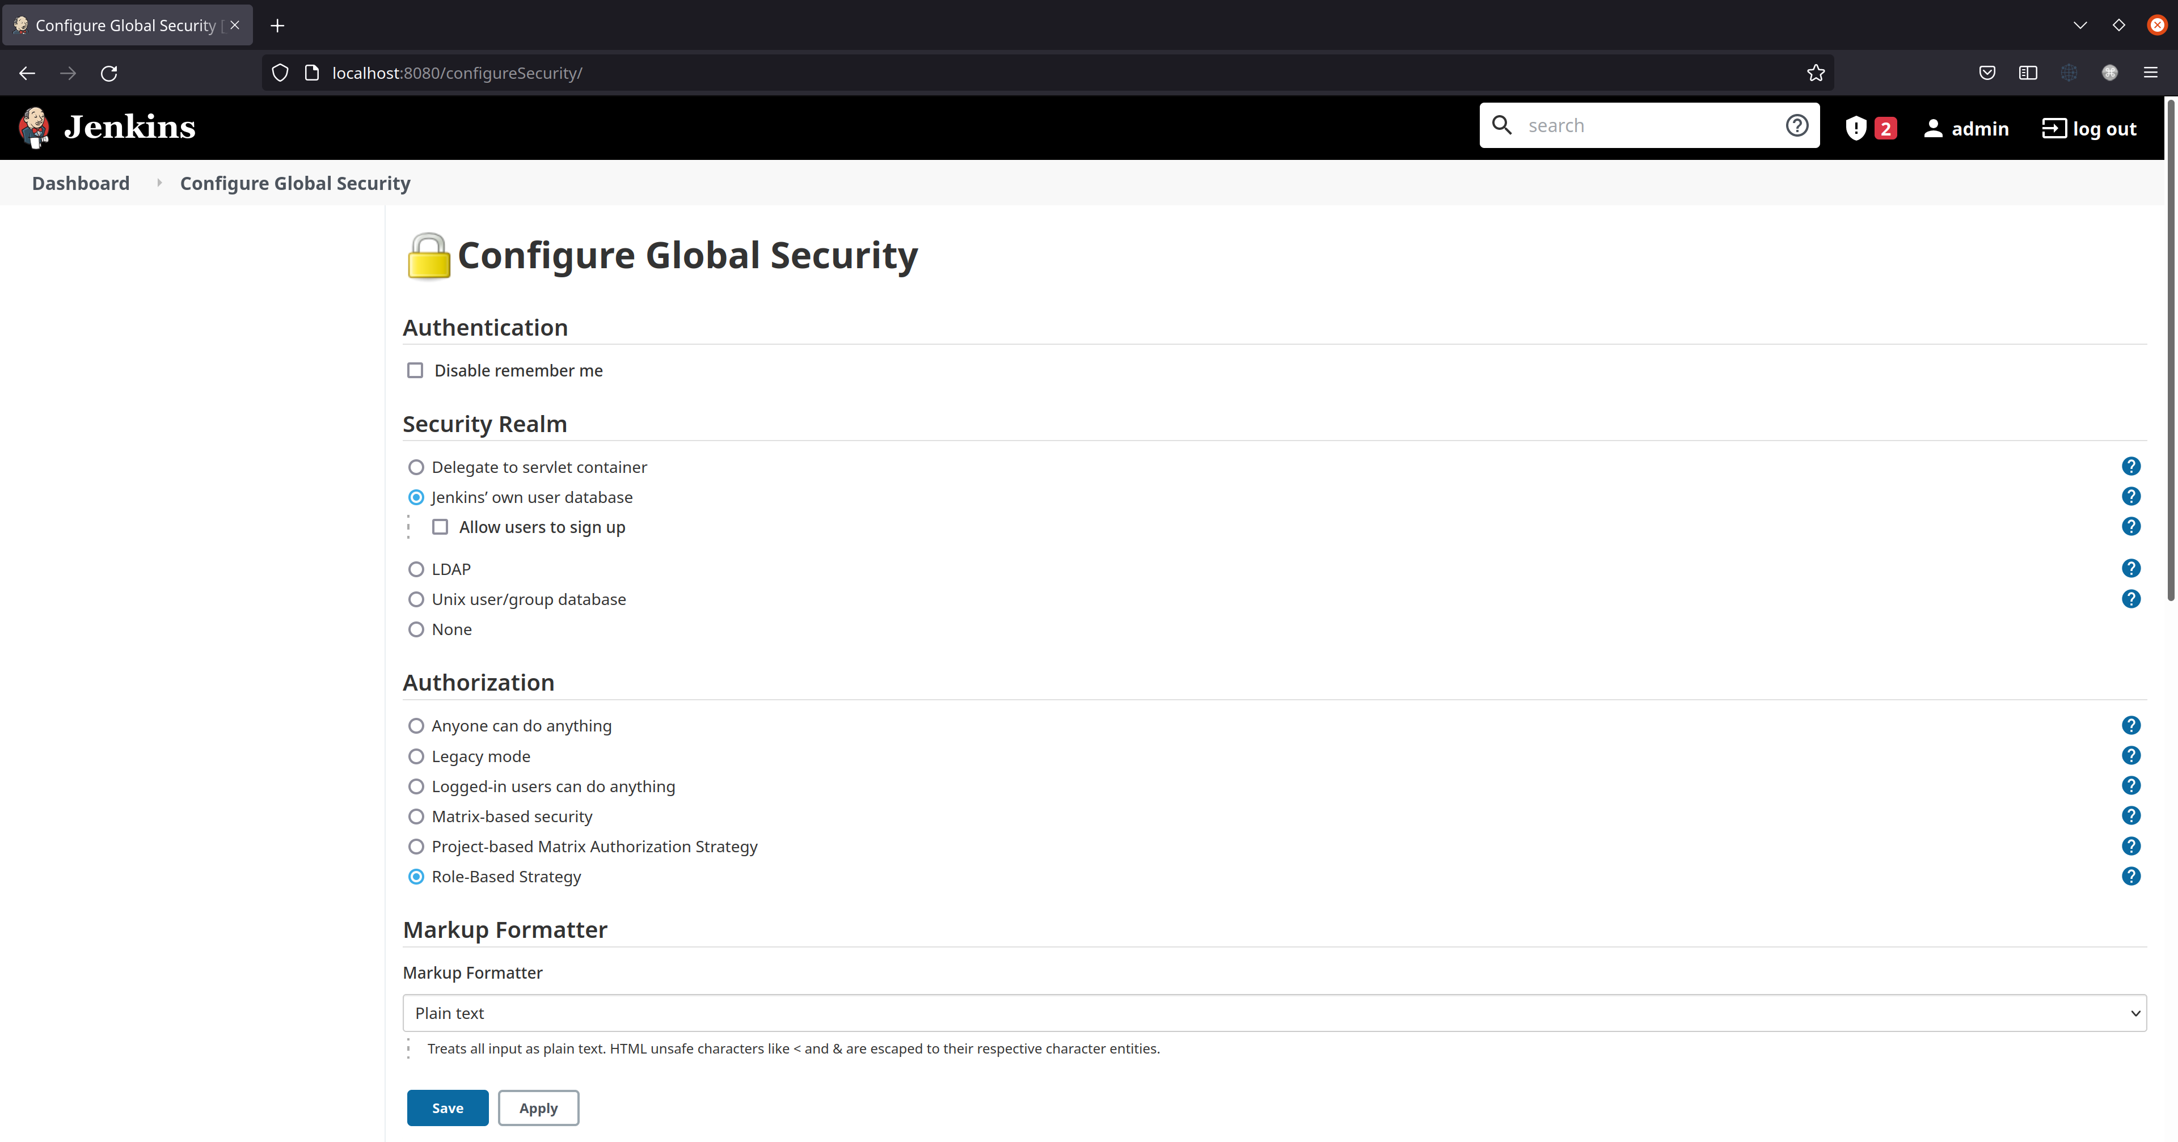
Task: Open help for Role-Based Strategy
Action: click(x=2131, y=875)
